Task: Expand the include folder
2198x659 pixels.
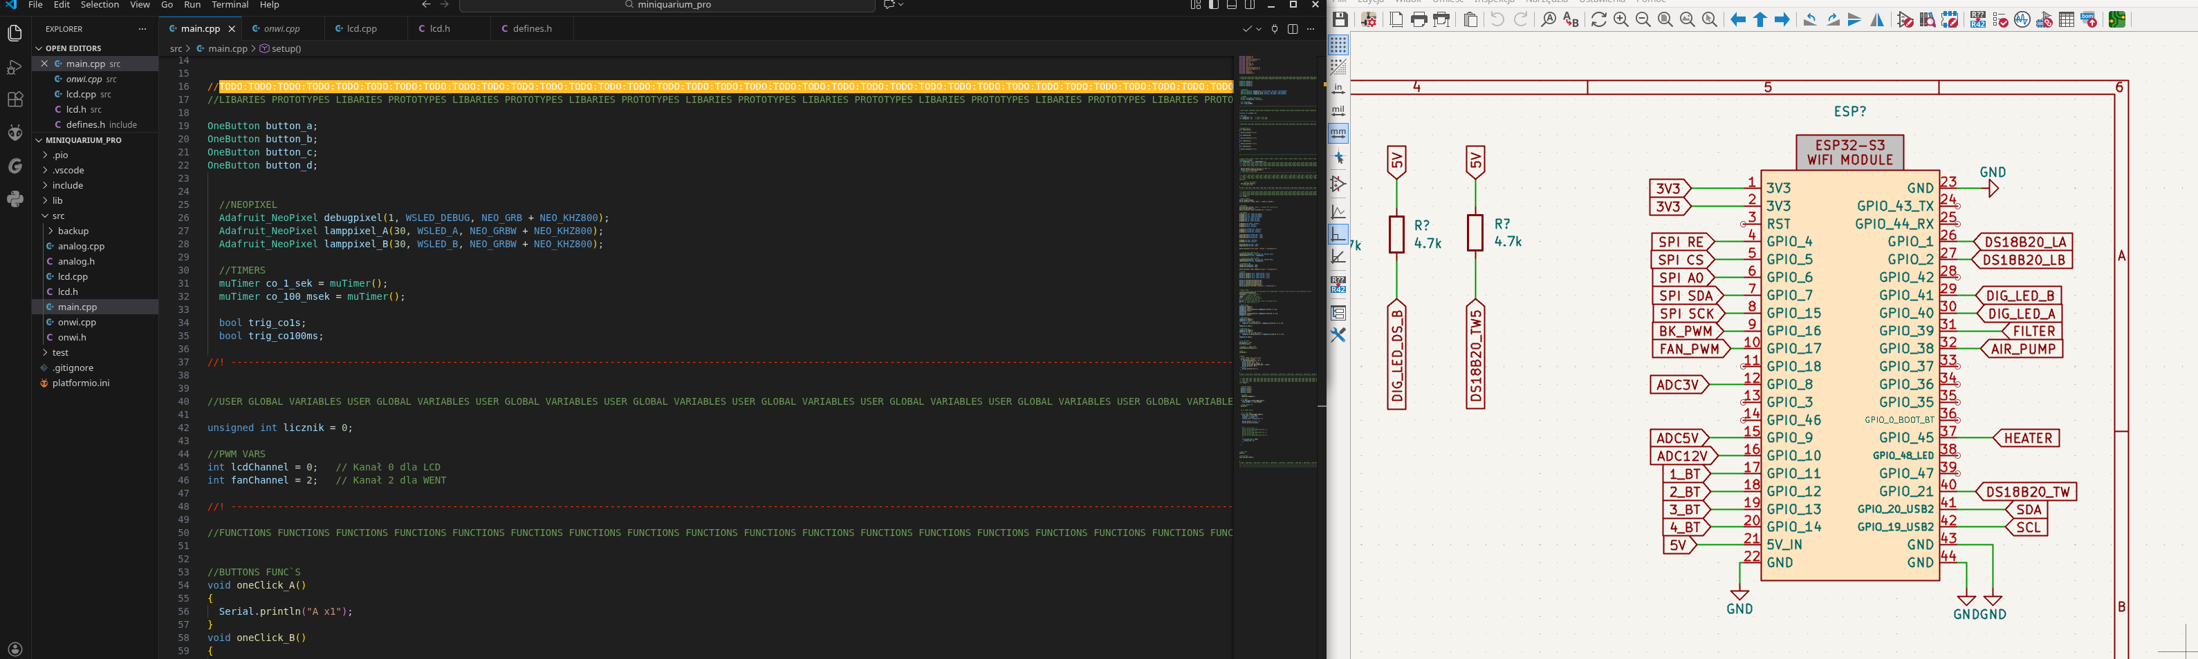Action: 67,185
